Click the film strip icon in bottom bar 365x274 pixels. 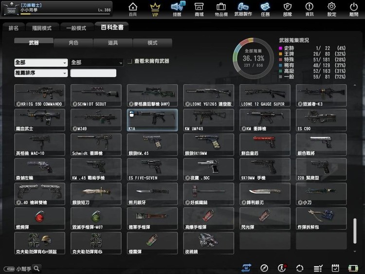pos(353,268)
